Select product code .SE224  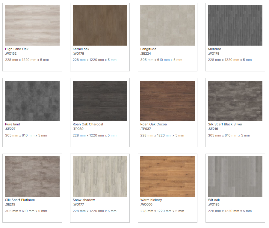point(146,53)
